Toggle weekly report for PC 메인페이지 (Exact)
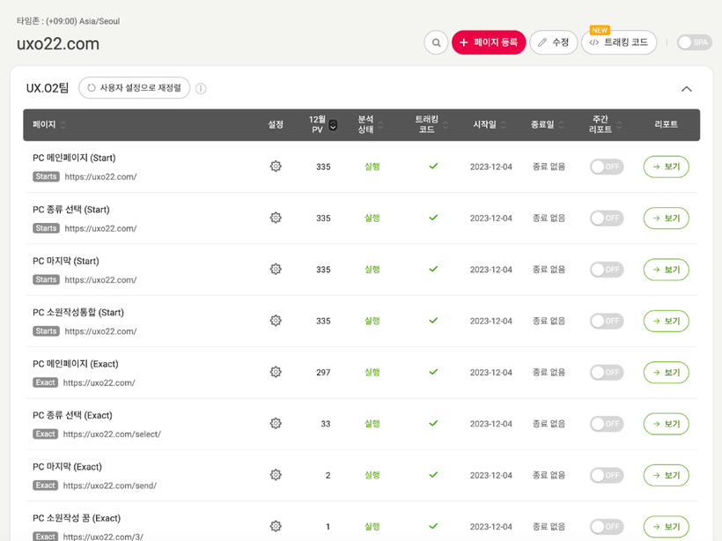The height and width of the screenshot is (541, 722). tap(607, 372)
